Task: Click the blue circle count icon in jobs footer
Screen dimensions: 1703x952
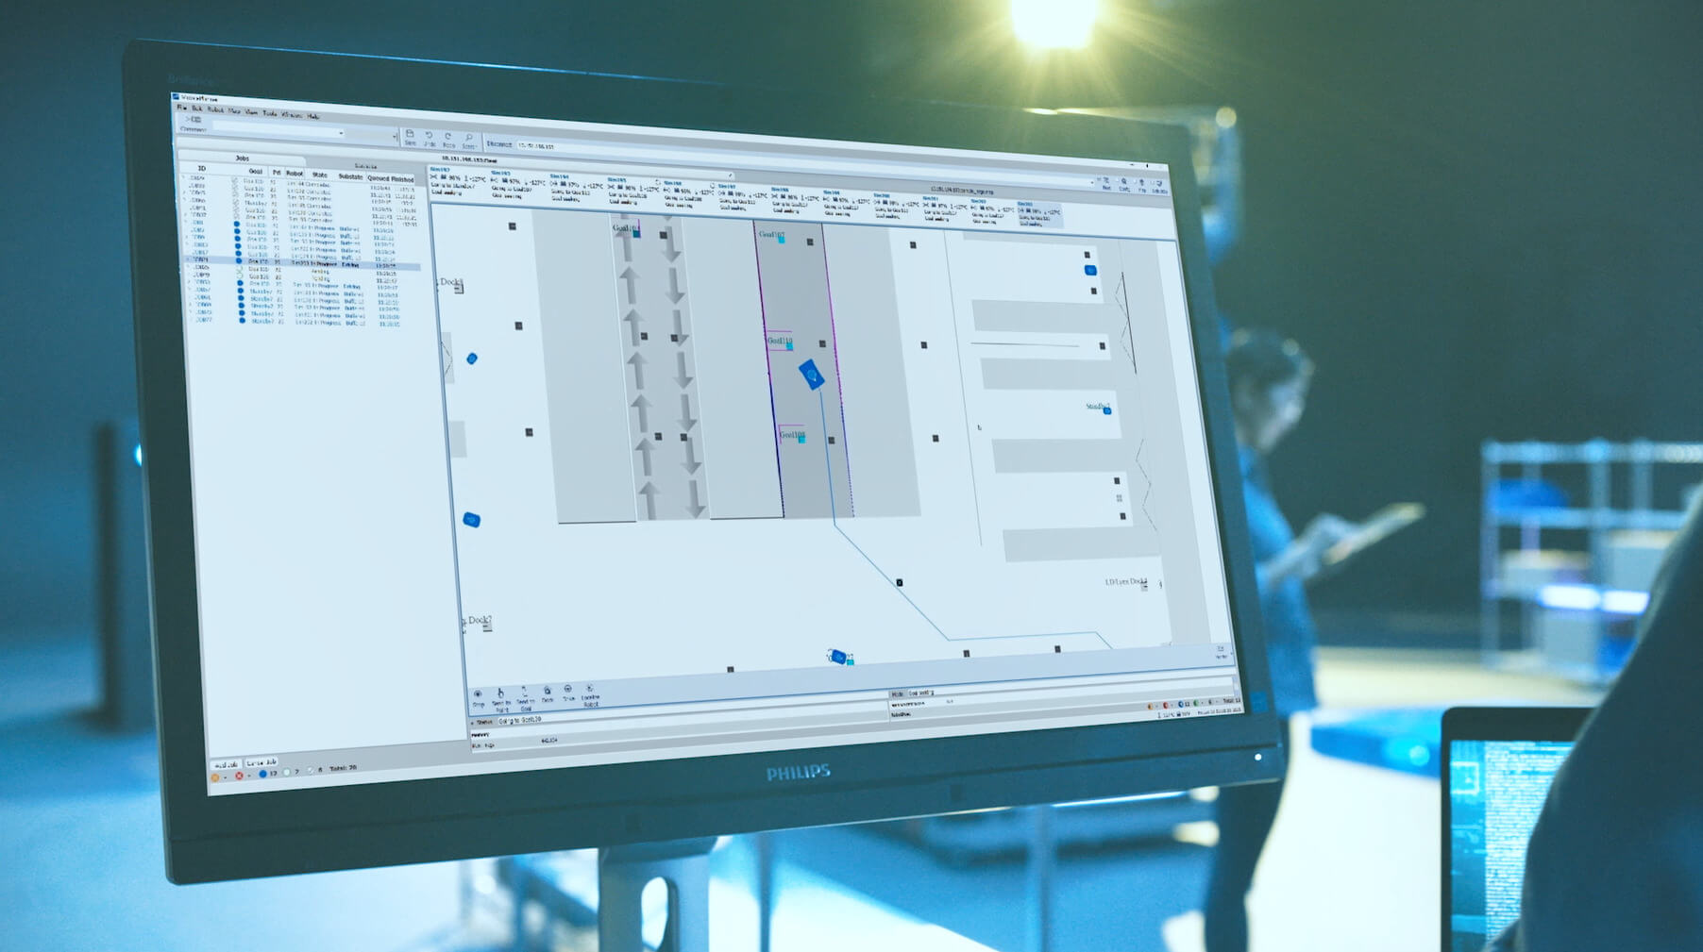Action: click(262, 774)
